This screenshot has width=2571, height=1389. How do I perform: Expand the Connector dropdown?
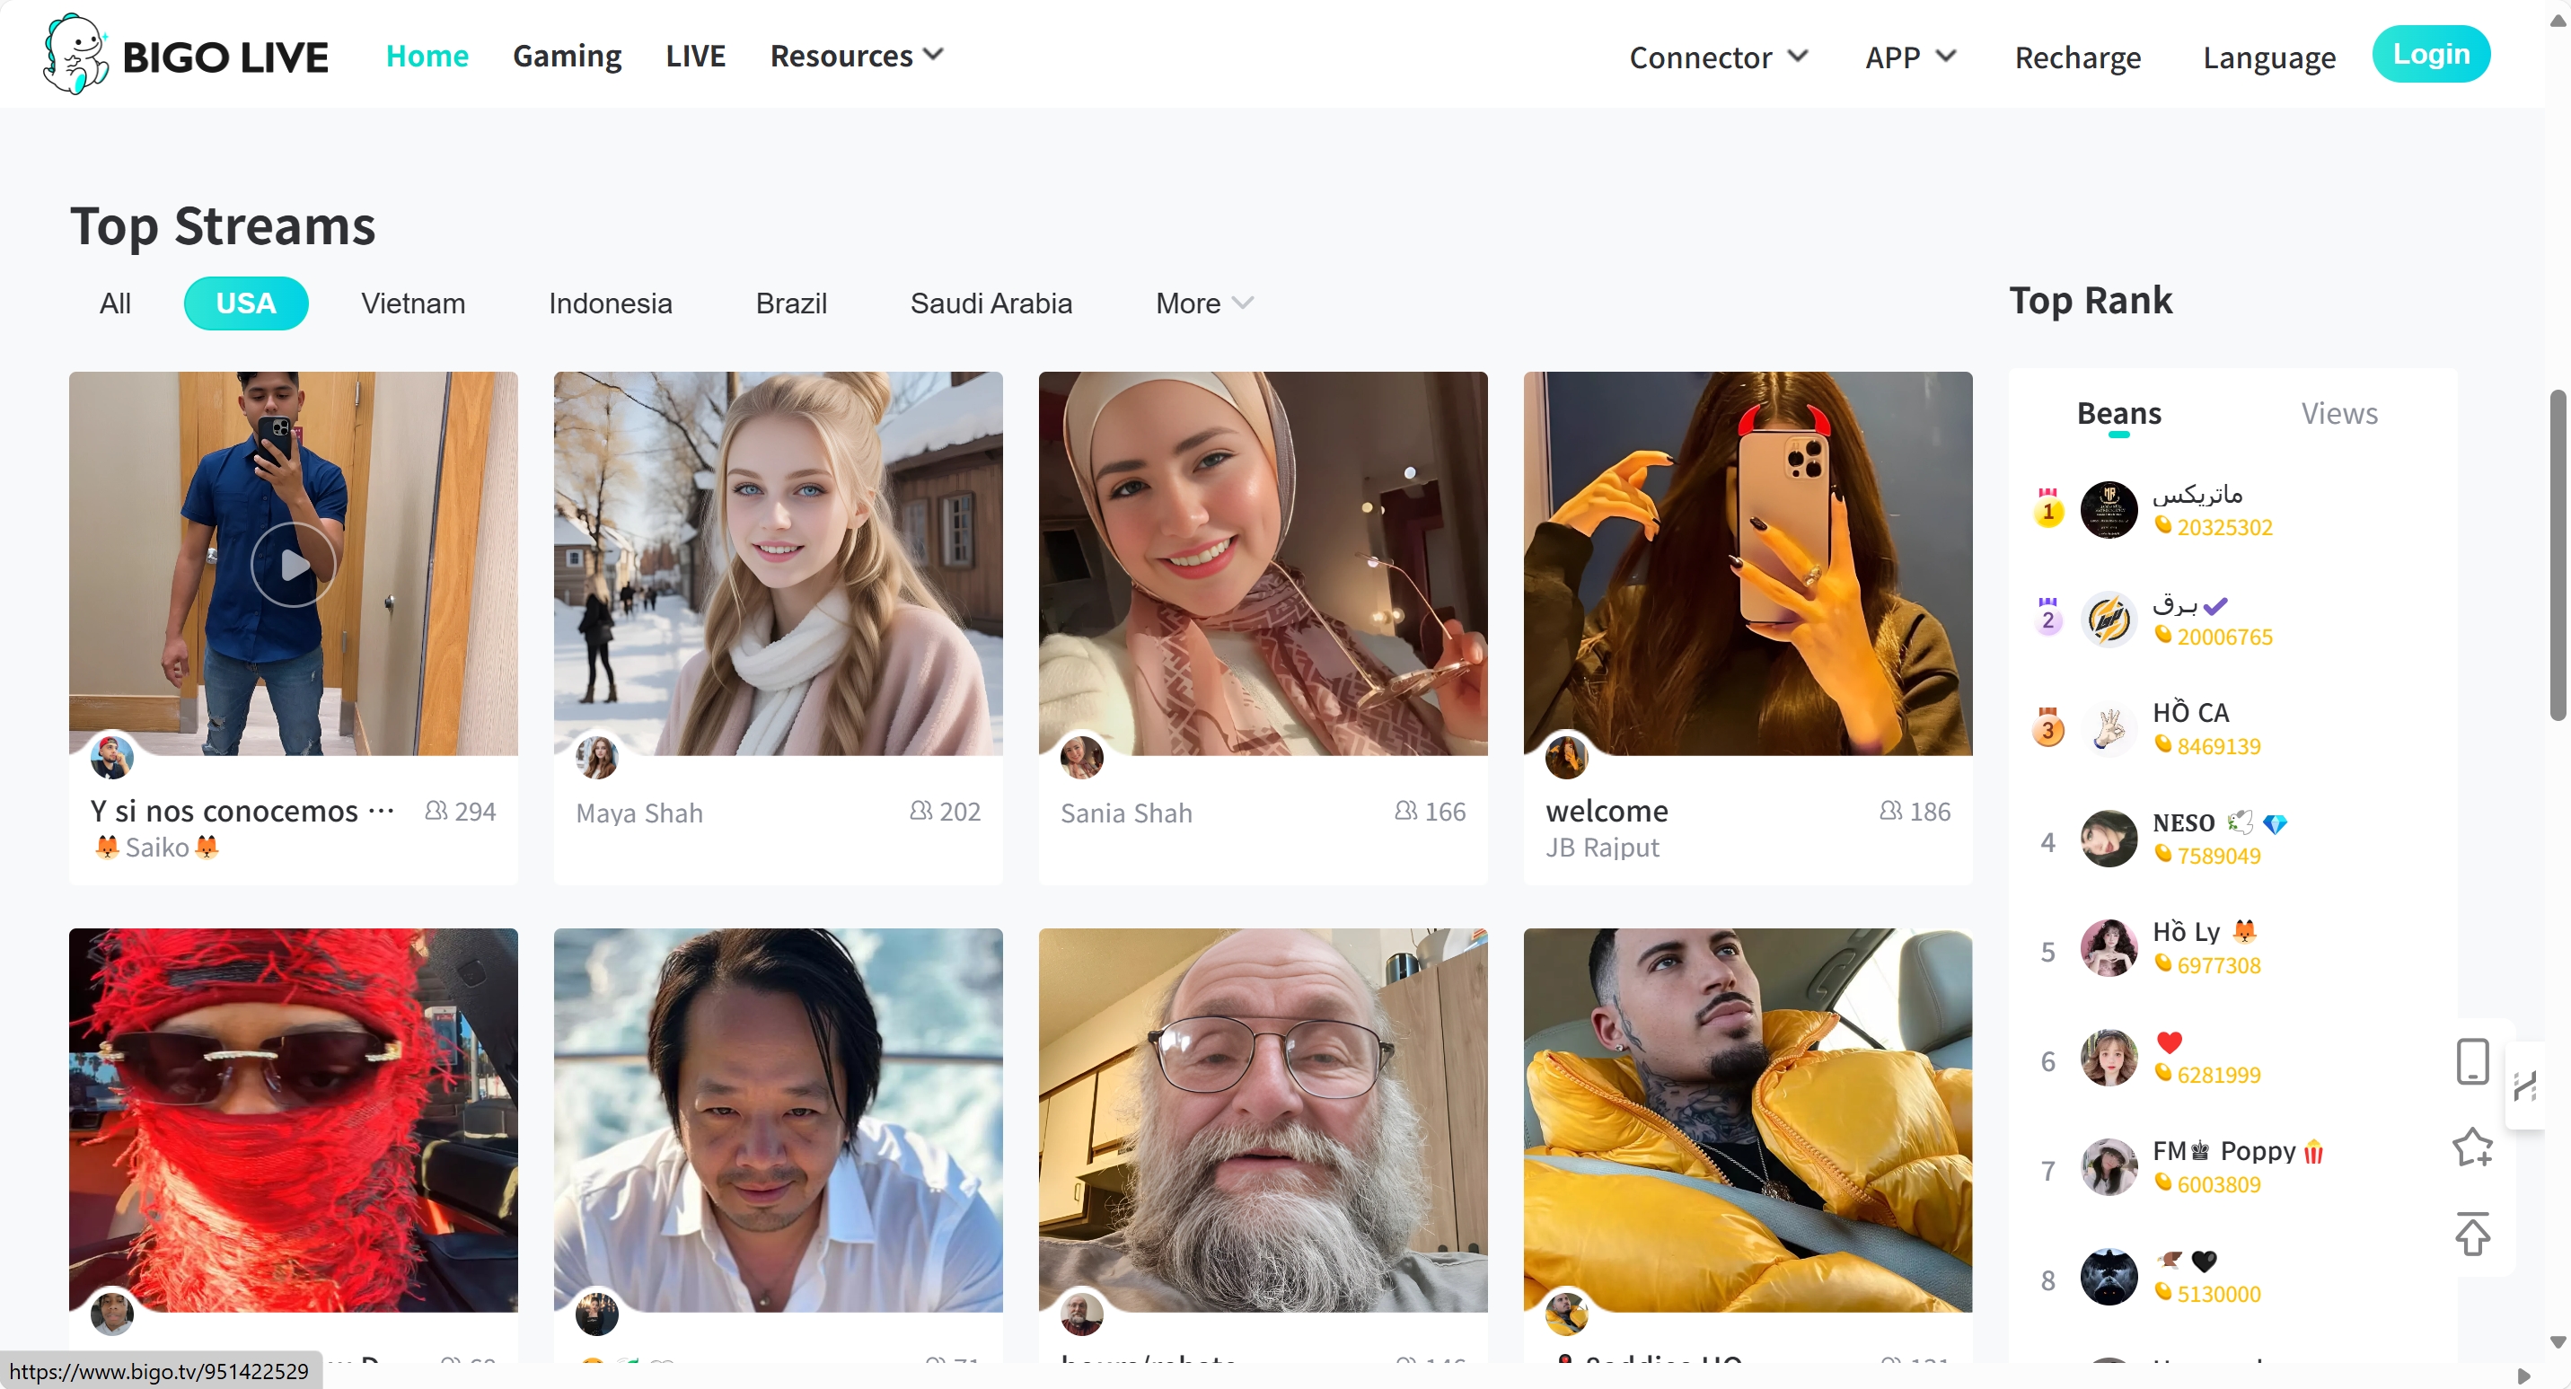[1719, 57]
